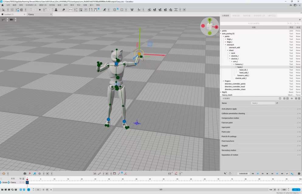The image size is (302, 194).
Task: Toggle the eye visibility icon in object properties
Action: coord(292,98)
